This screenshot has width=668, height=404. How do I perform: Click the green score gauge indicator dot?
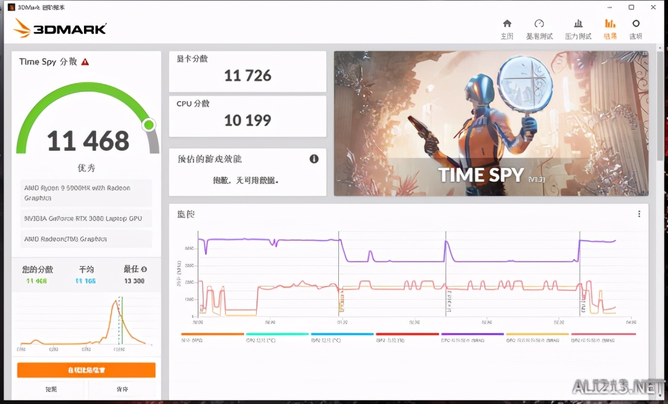149,125
